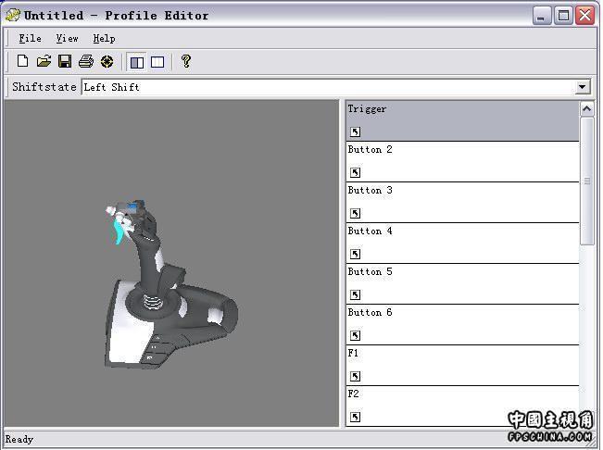This screenshot has height=450, width=603.
Task: Close the Profile Editor window
Action: coord(584,16)
